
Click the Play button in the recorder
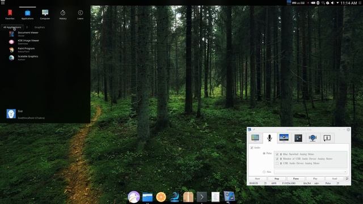[x=315, y=179]
